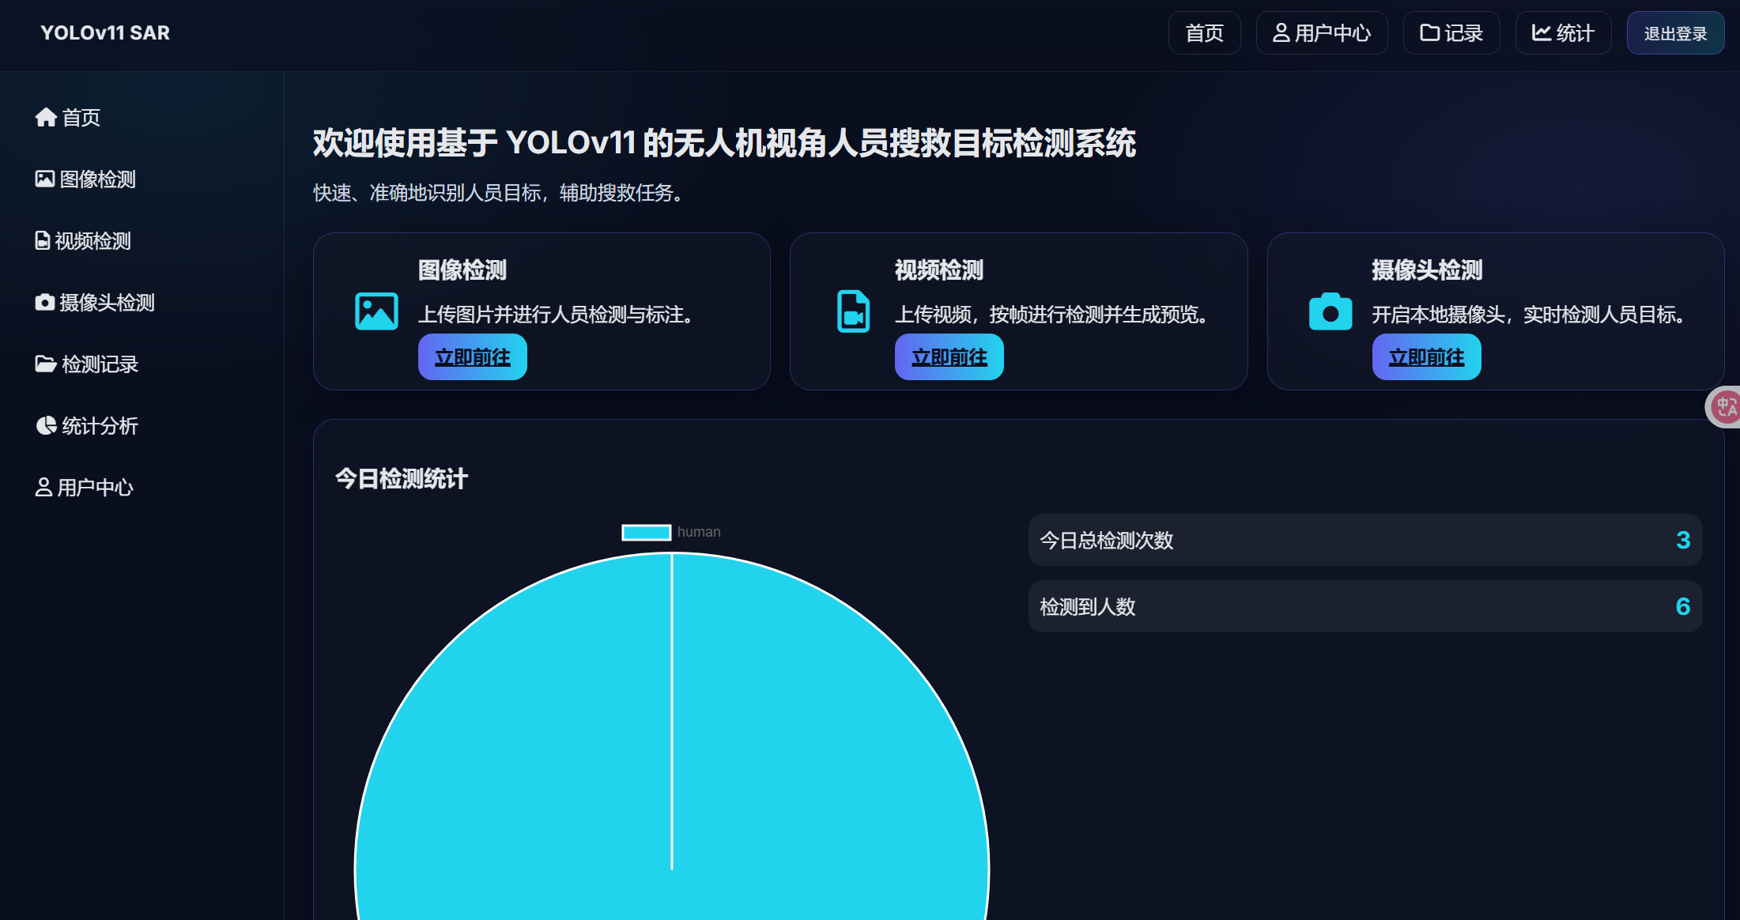Click the 图像检测 card title
1740x920 pixels.
point(462,270)
